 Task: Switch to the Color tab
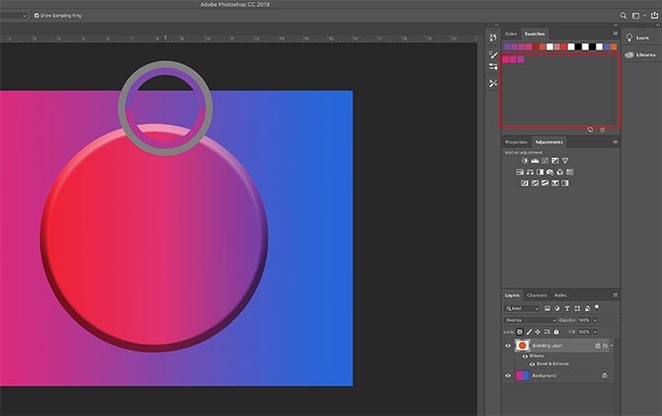[511, 34]
